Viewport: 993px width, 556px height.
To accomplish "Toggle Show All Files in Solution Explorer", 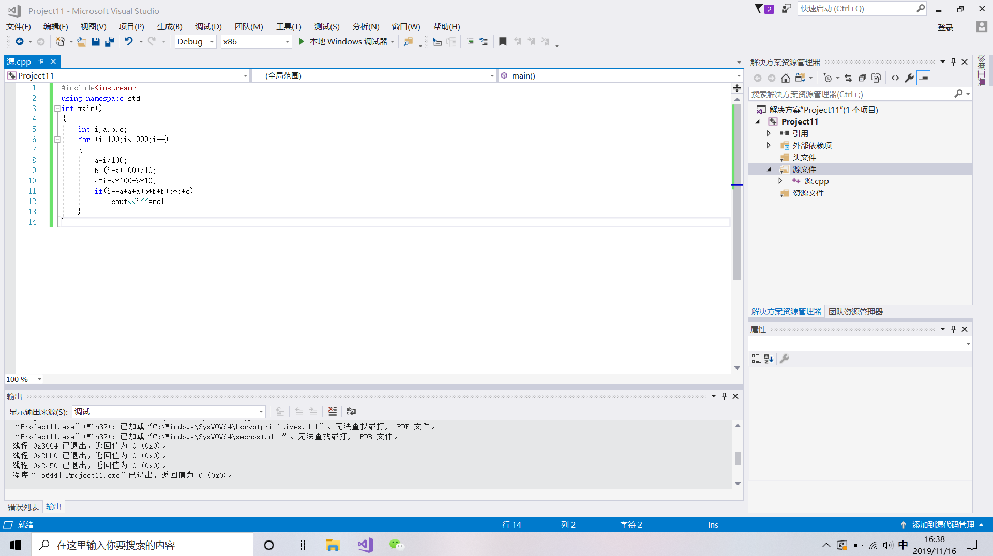I will [876, 78].
